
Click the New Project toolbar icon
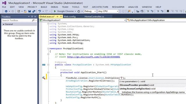[19, 11]
